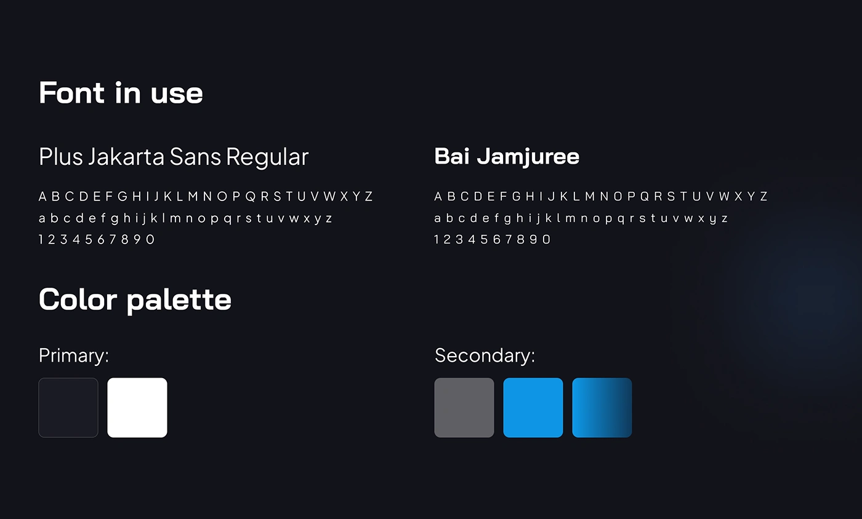
Task: Pick the gray secondary color swatch
Action: [464, 408]
